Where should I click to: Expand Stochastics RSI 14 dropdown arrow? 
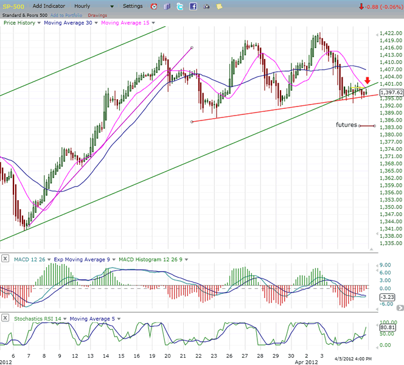tap(65, 319)
